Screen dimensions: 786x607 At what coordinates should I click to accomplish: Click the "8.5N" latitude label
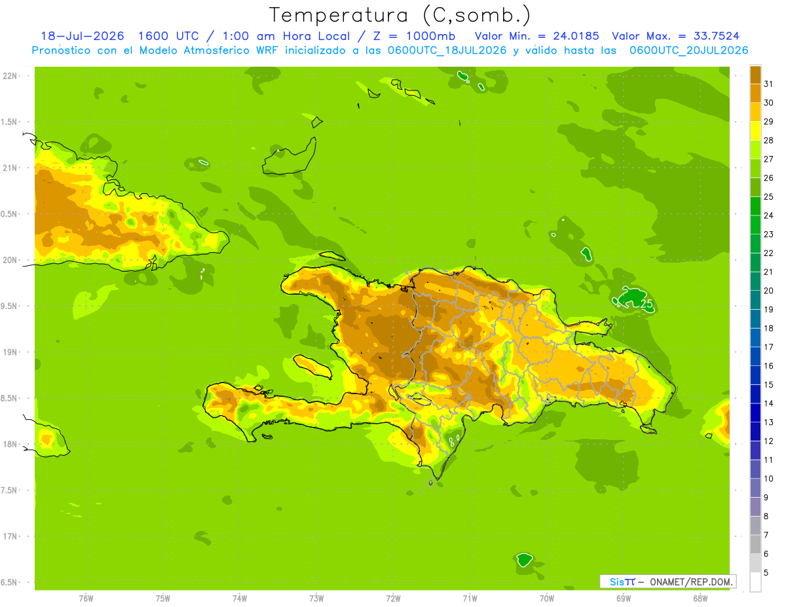click(9, 398)
